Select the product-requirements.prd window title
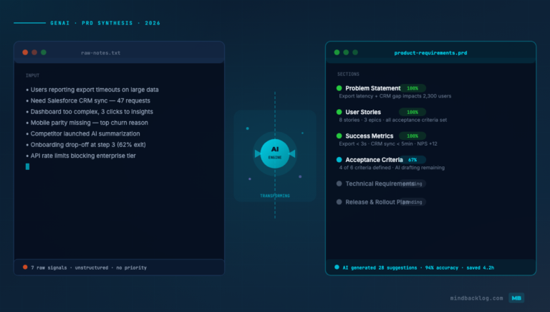The image size is (550, 312). tap(430, 52)
